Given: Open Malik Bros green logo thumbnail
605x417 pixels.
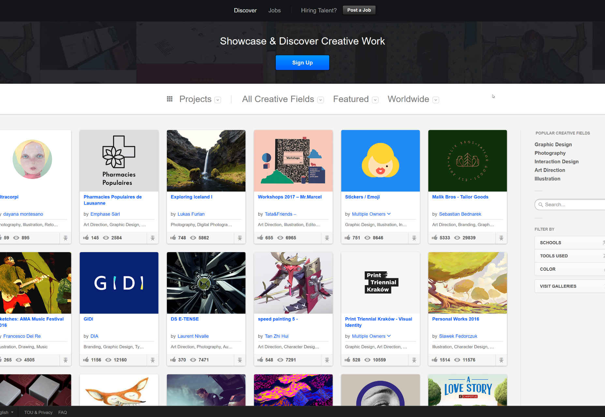Looking at the screenshot, I should 467,161.
